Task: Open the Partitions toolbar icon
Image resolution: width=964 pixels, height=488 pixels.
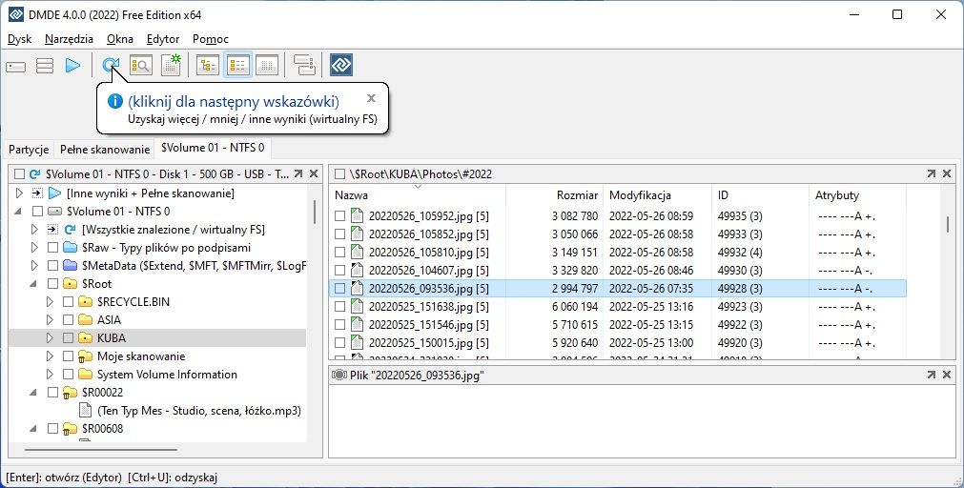Action: click(x=45, y=66)
